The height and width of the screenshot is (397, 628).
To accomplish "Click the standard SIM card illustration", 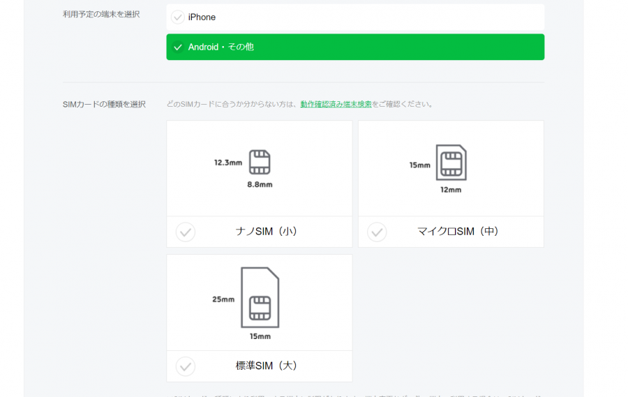I will [260, 297].
